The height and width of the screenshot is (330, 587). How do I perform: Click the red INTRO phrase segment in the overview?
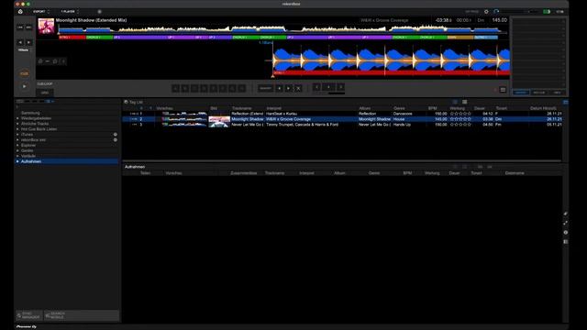(72, 38)
